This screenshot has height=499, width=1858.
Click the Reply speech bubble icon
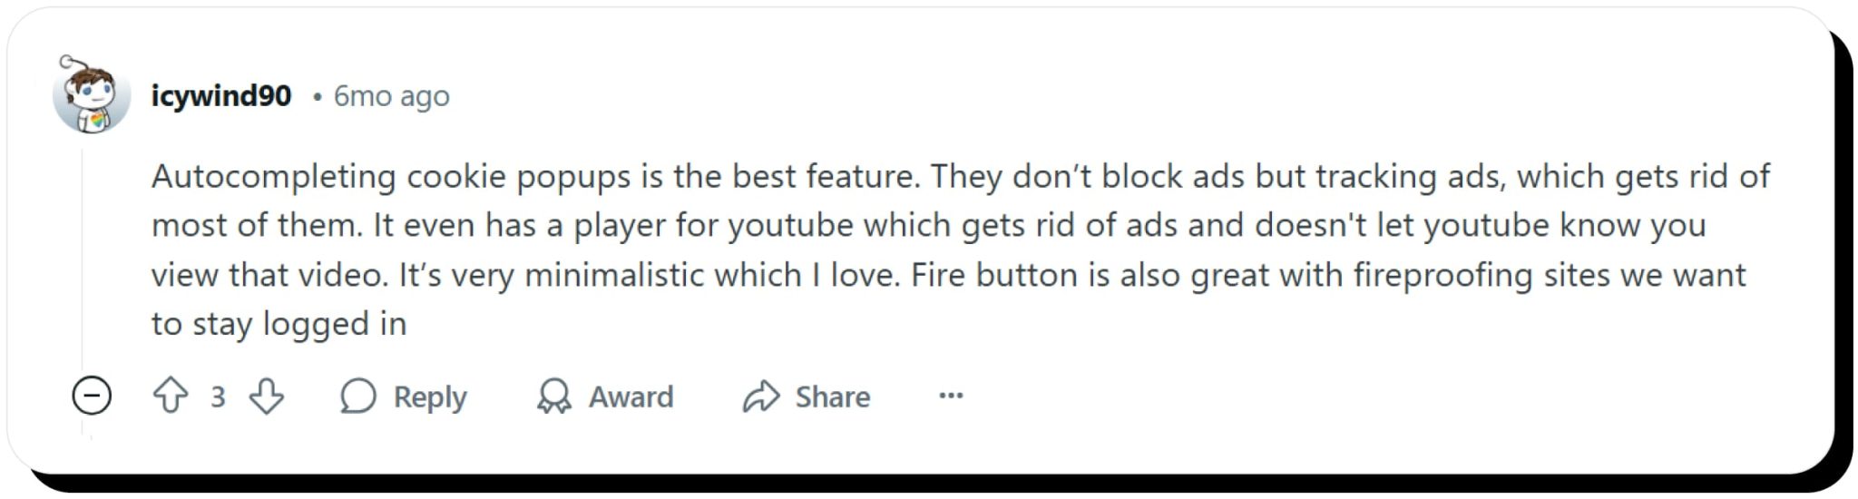[357, 396]
